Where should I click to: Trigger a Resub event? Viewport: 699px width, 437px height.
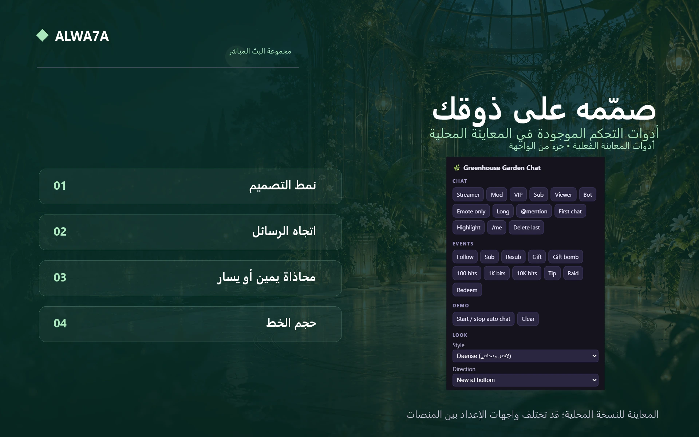513,257
